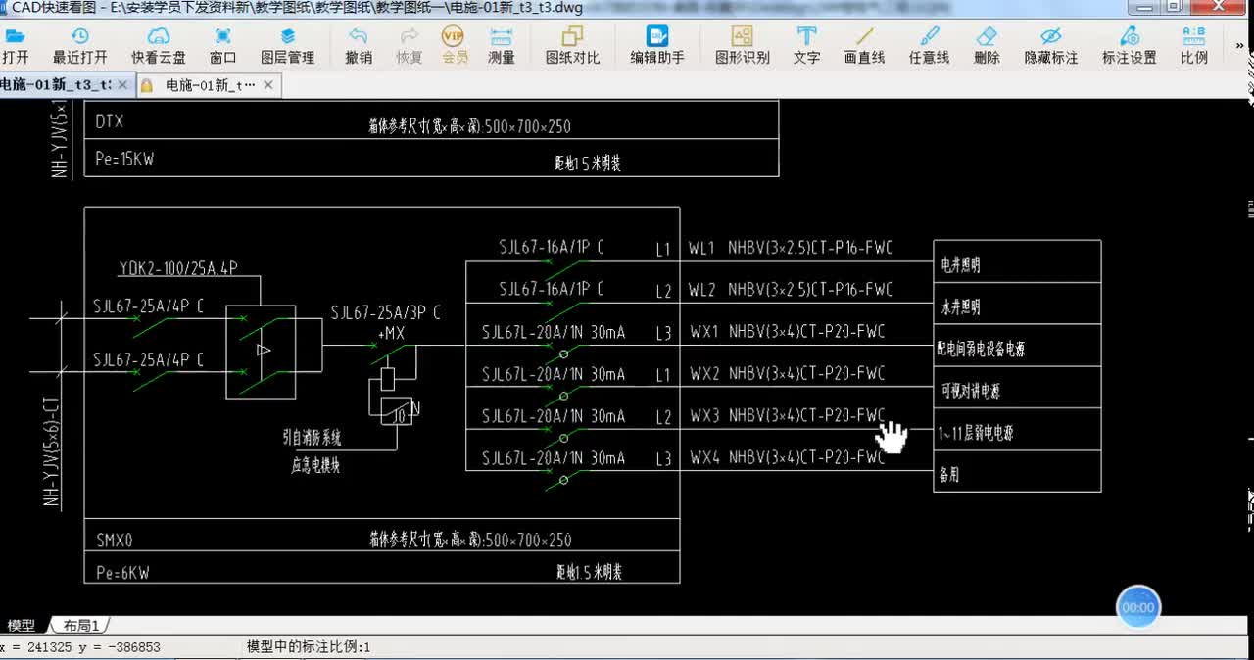This screenshot has height=660, width=1254.
Task: Click the SJL67-25A/3P C breaker label
Action: (386, 312)
